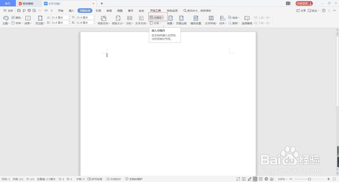Go to the 首页 home page tab
The width and height of the screenshot is (339, 182).
pyautogui.click(x=7, y=3)
